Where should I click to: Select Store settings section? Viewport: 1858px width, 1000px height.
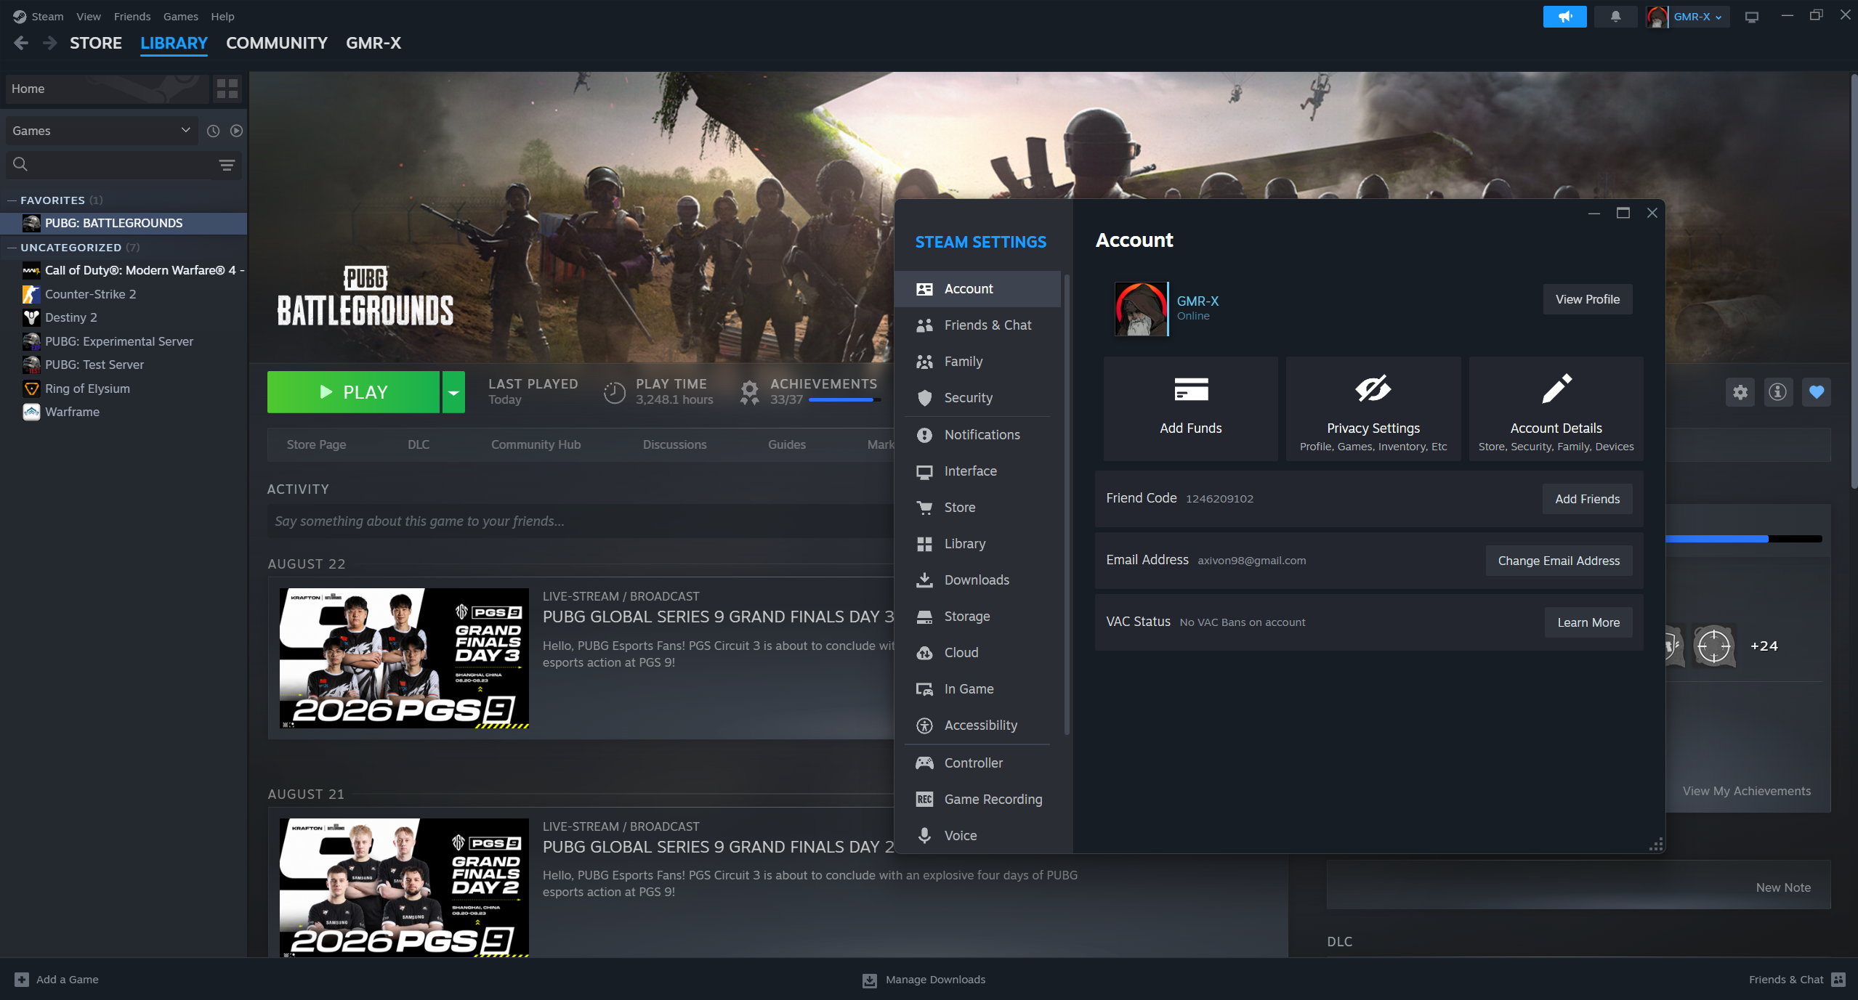[978, 508]
